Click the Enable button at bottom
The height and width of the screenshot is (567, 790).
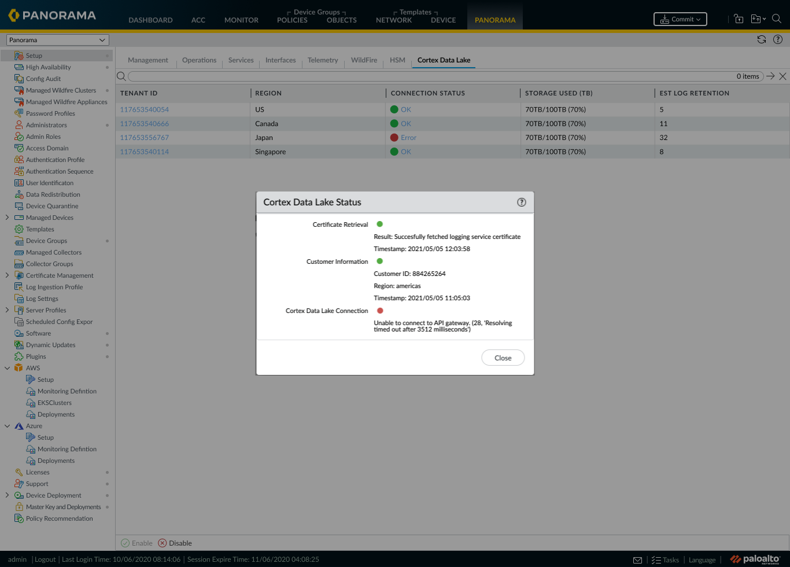click(x=136, y=543)
